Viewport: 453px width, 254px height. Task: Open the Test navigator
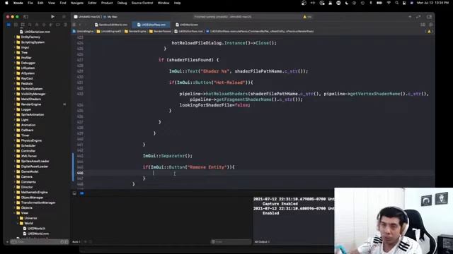(44, 25)
